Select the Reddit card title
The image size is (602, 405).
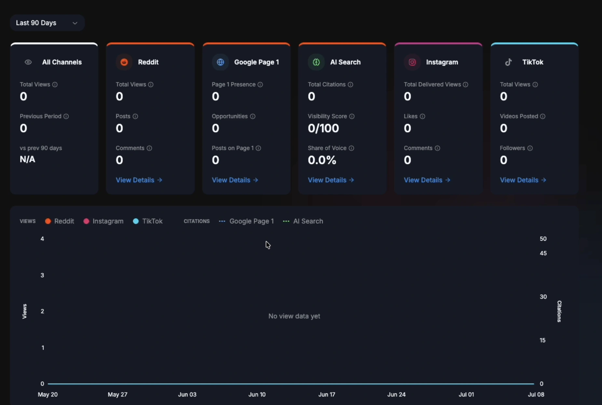(x=148, y=62)
